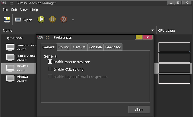Open the Edit menu
This screenshot has width=193, height=117.
coord(14,10)
